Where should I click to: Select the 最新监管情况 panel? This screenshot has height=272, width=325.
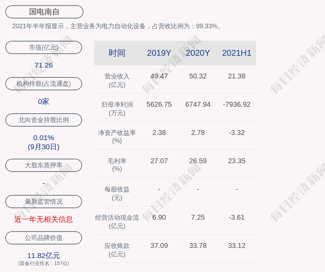tap(43, 202)
